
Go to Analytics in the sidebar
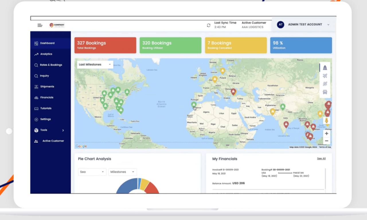click(x=50, y=54)
